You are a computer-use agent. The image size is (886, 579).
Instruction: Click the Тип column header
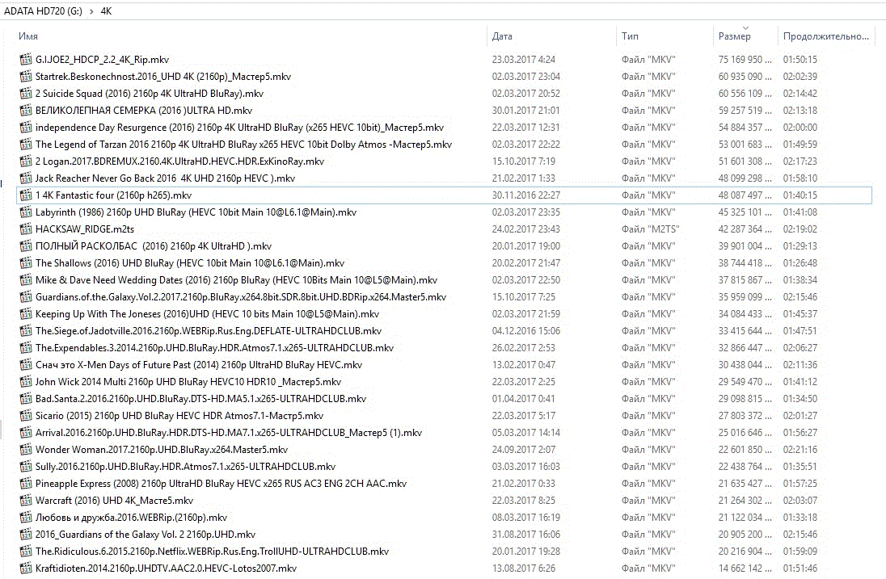point(631,36)
